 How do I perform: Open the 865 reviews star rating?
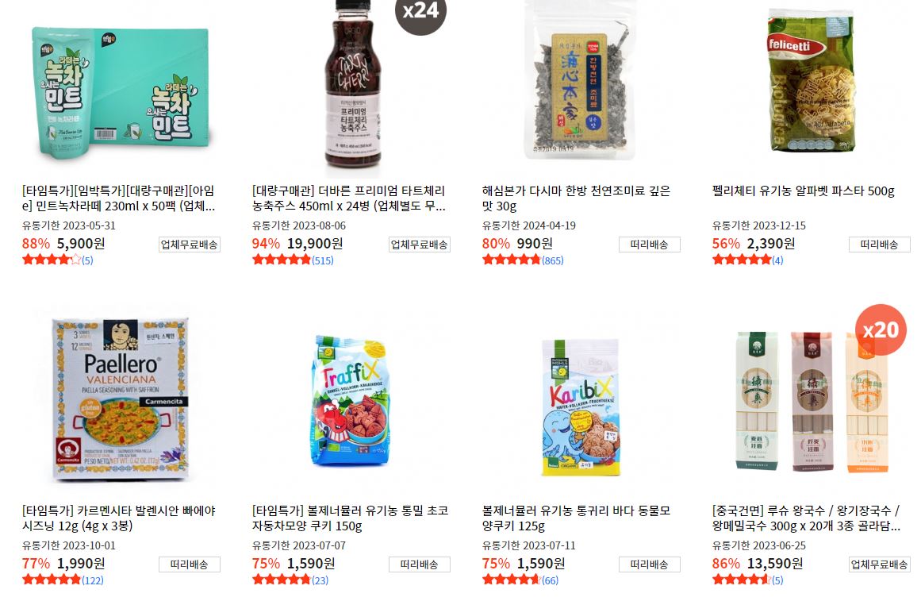(x=523, y=260)
